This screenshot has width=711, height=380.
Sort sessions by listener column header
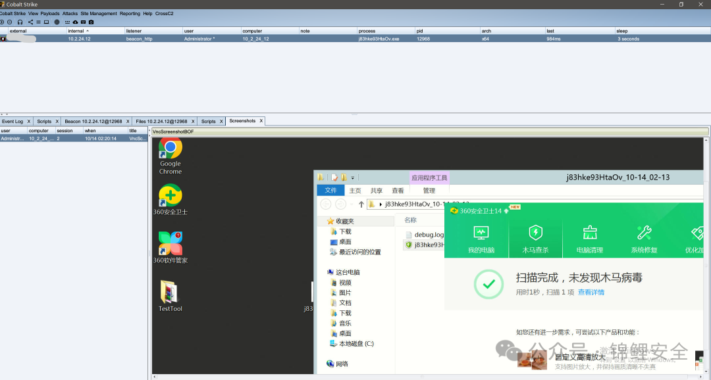153,31
